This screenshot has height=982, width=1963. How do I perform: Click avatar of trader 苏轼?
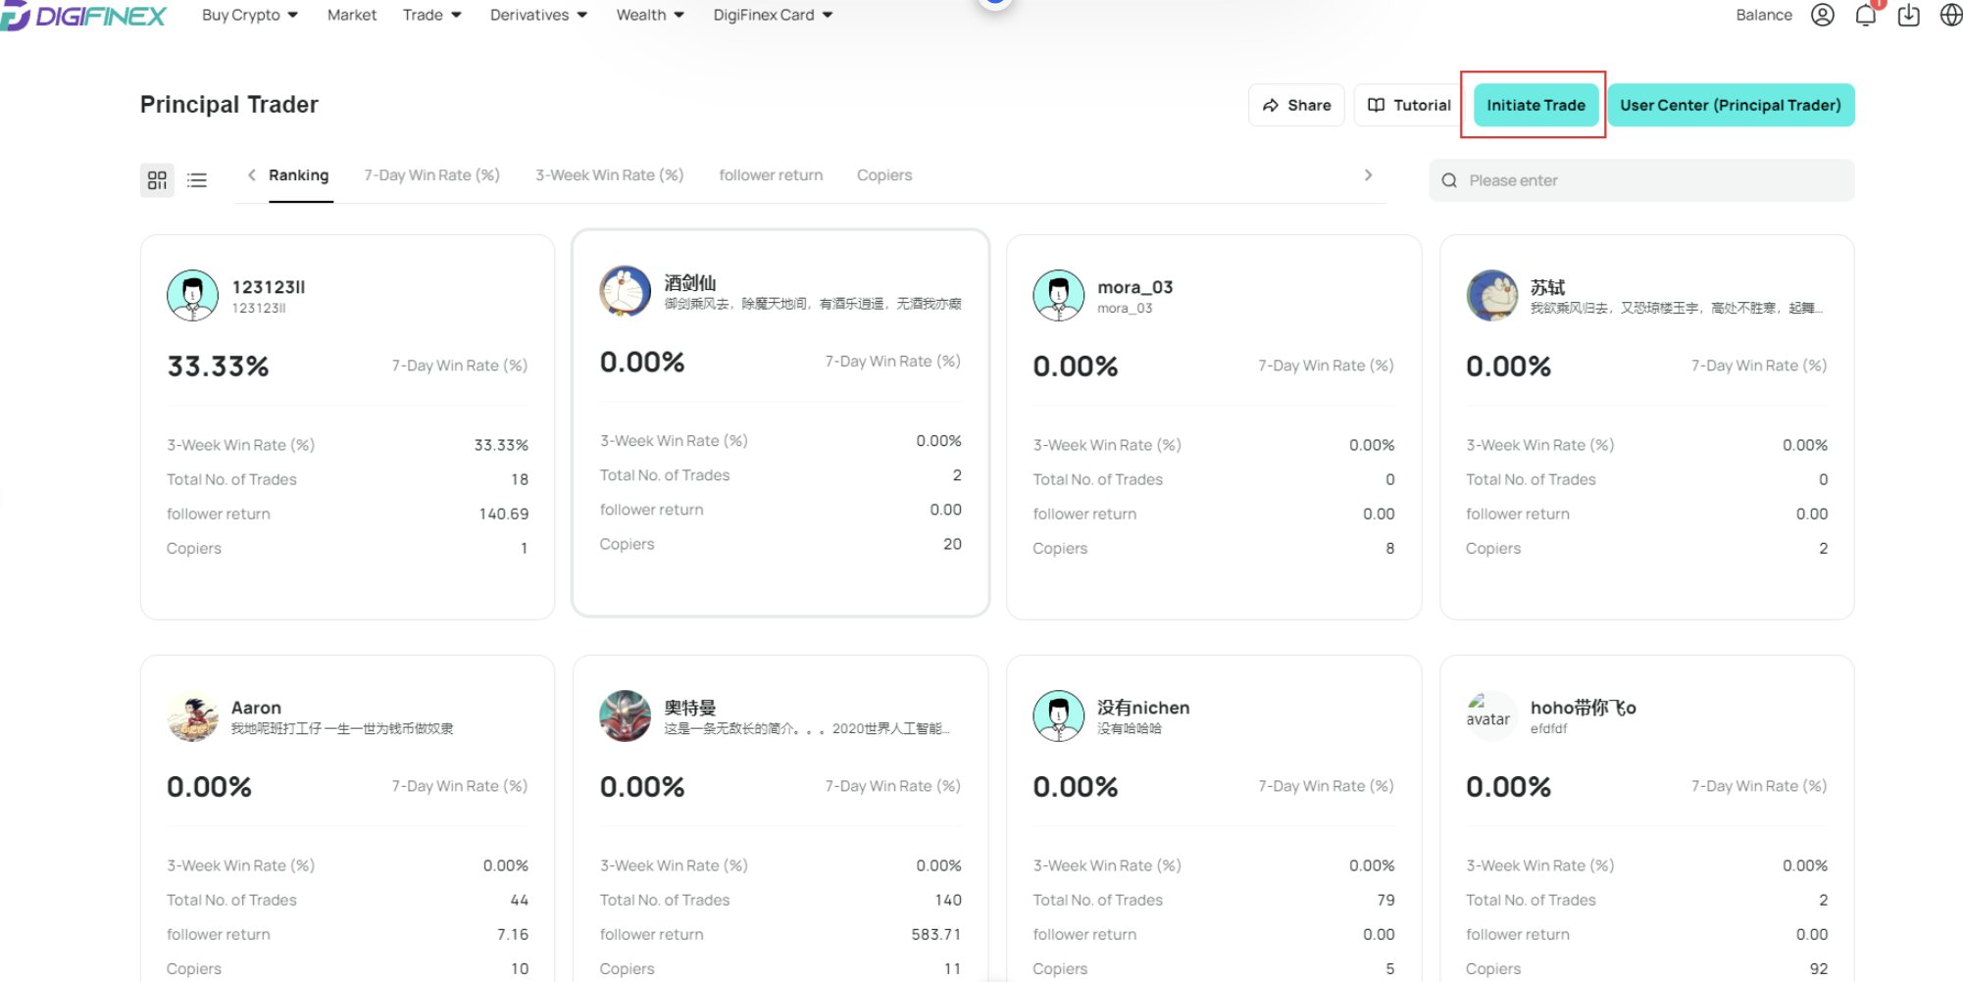tap(1491, 295)
